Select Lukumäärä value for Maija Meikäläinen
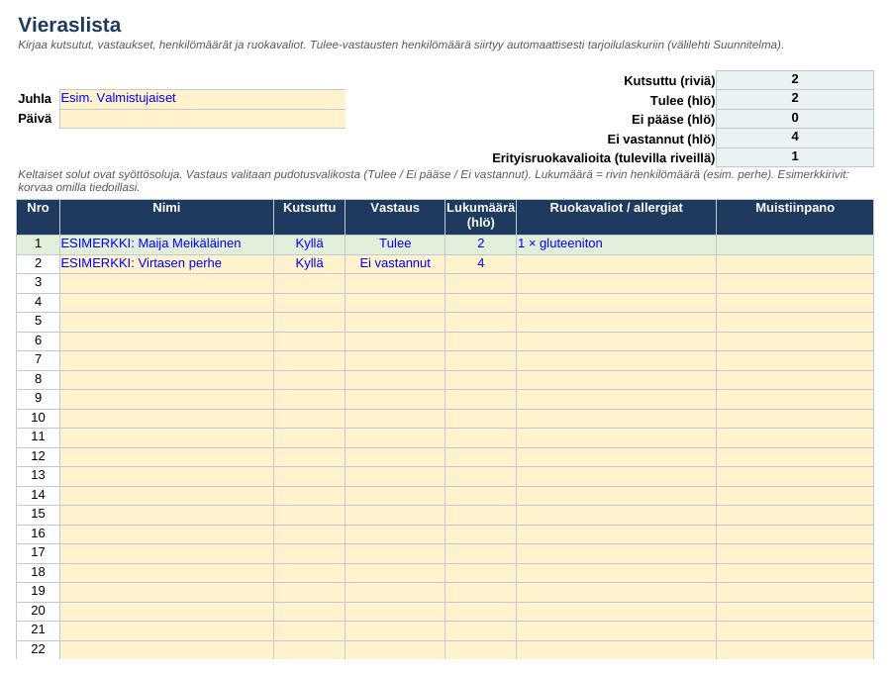The image size is (890, 675). click(481, 243)
